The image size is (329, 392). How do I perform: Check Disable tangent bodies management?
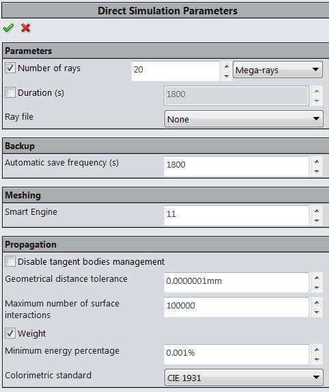(x=10, y=262)
